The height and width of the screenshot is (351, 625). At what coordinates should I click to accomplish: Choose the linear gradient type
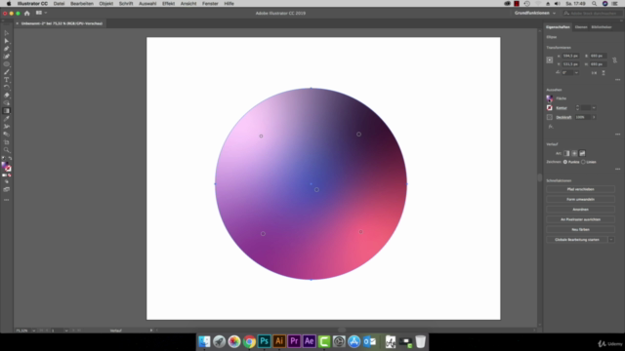pos(566,153)
